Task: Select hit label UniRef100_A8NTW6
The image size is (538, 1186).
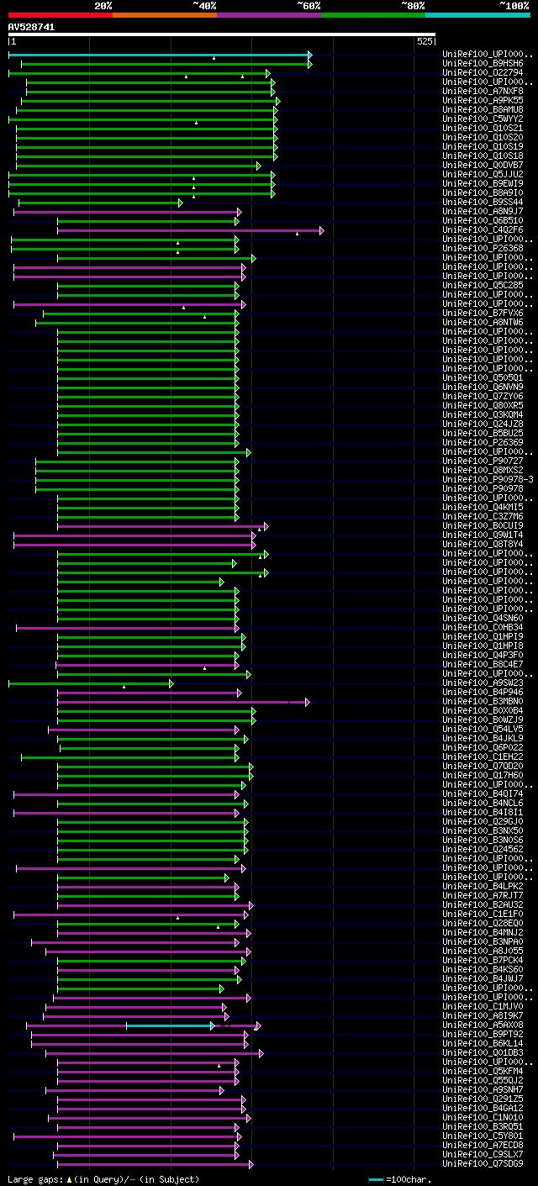Action: click(483, 322)
